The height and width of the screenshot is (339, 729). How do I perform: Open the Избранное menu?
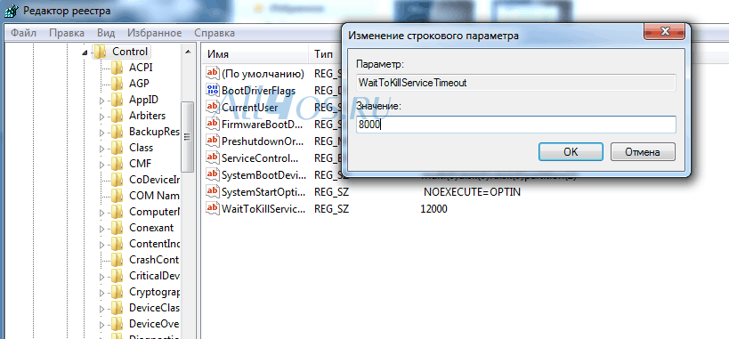(x=154, y=33)
